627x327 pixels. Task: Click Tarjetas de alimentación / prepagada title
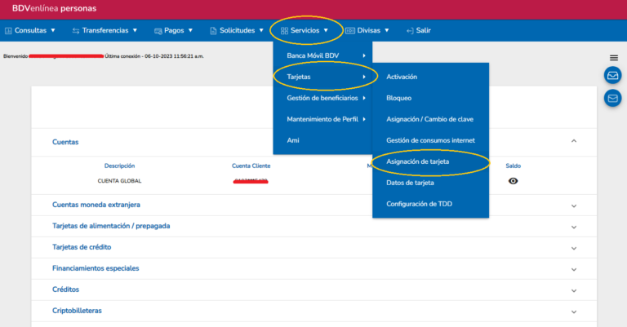tap(111, 226)
